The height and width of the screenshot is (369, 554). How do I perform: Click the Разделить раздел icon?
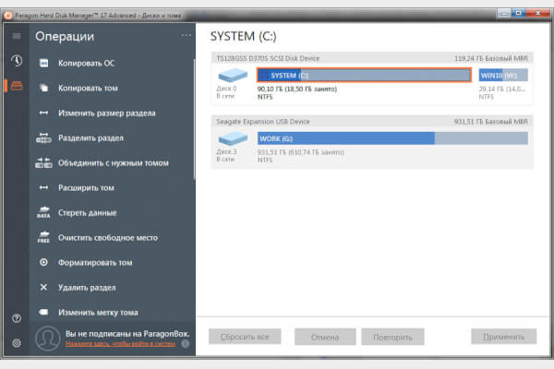pyautogui.click(x=43, y=138)
